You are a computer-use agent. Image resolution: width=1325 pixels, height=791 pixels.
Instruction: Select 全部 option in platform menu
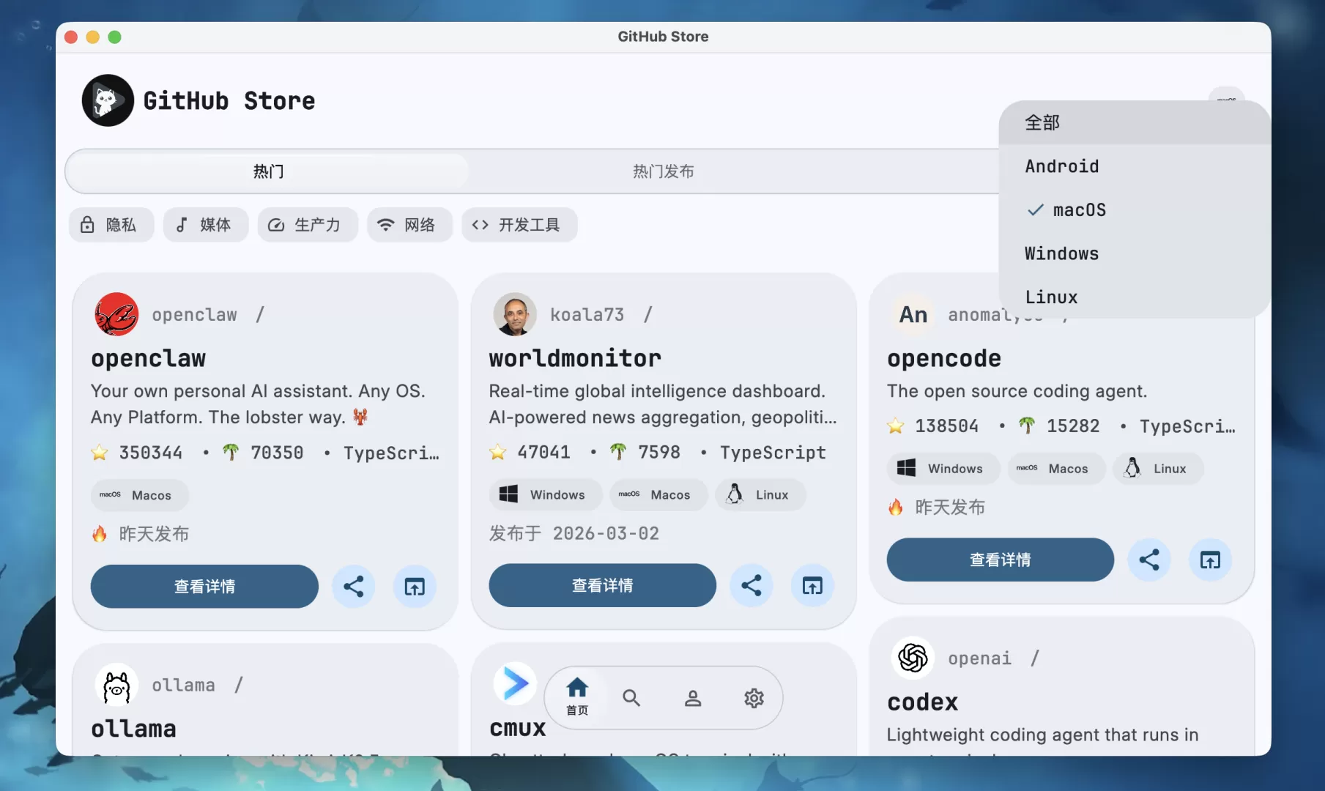1042,122
